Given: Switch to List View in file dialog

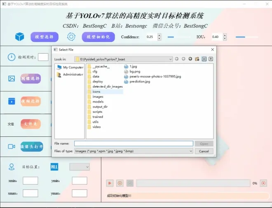Looking at the screenshot, I should pos(204,59).
